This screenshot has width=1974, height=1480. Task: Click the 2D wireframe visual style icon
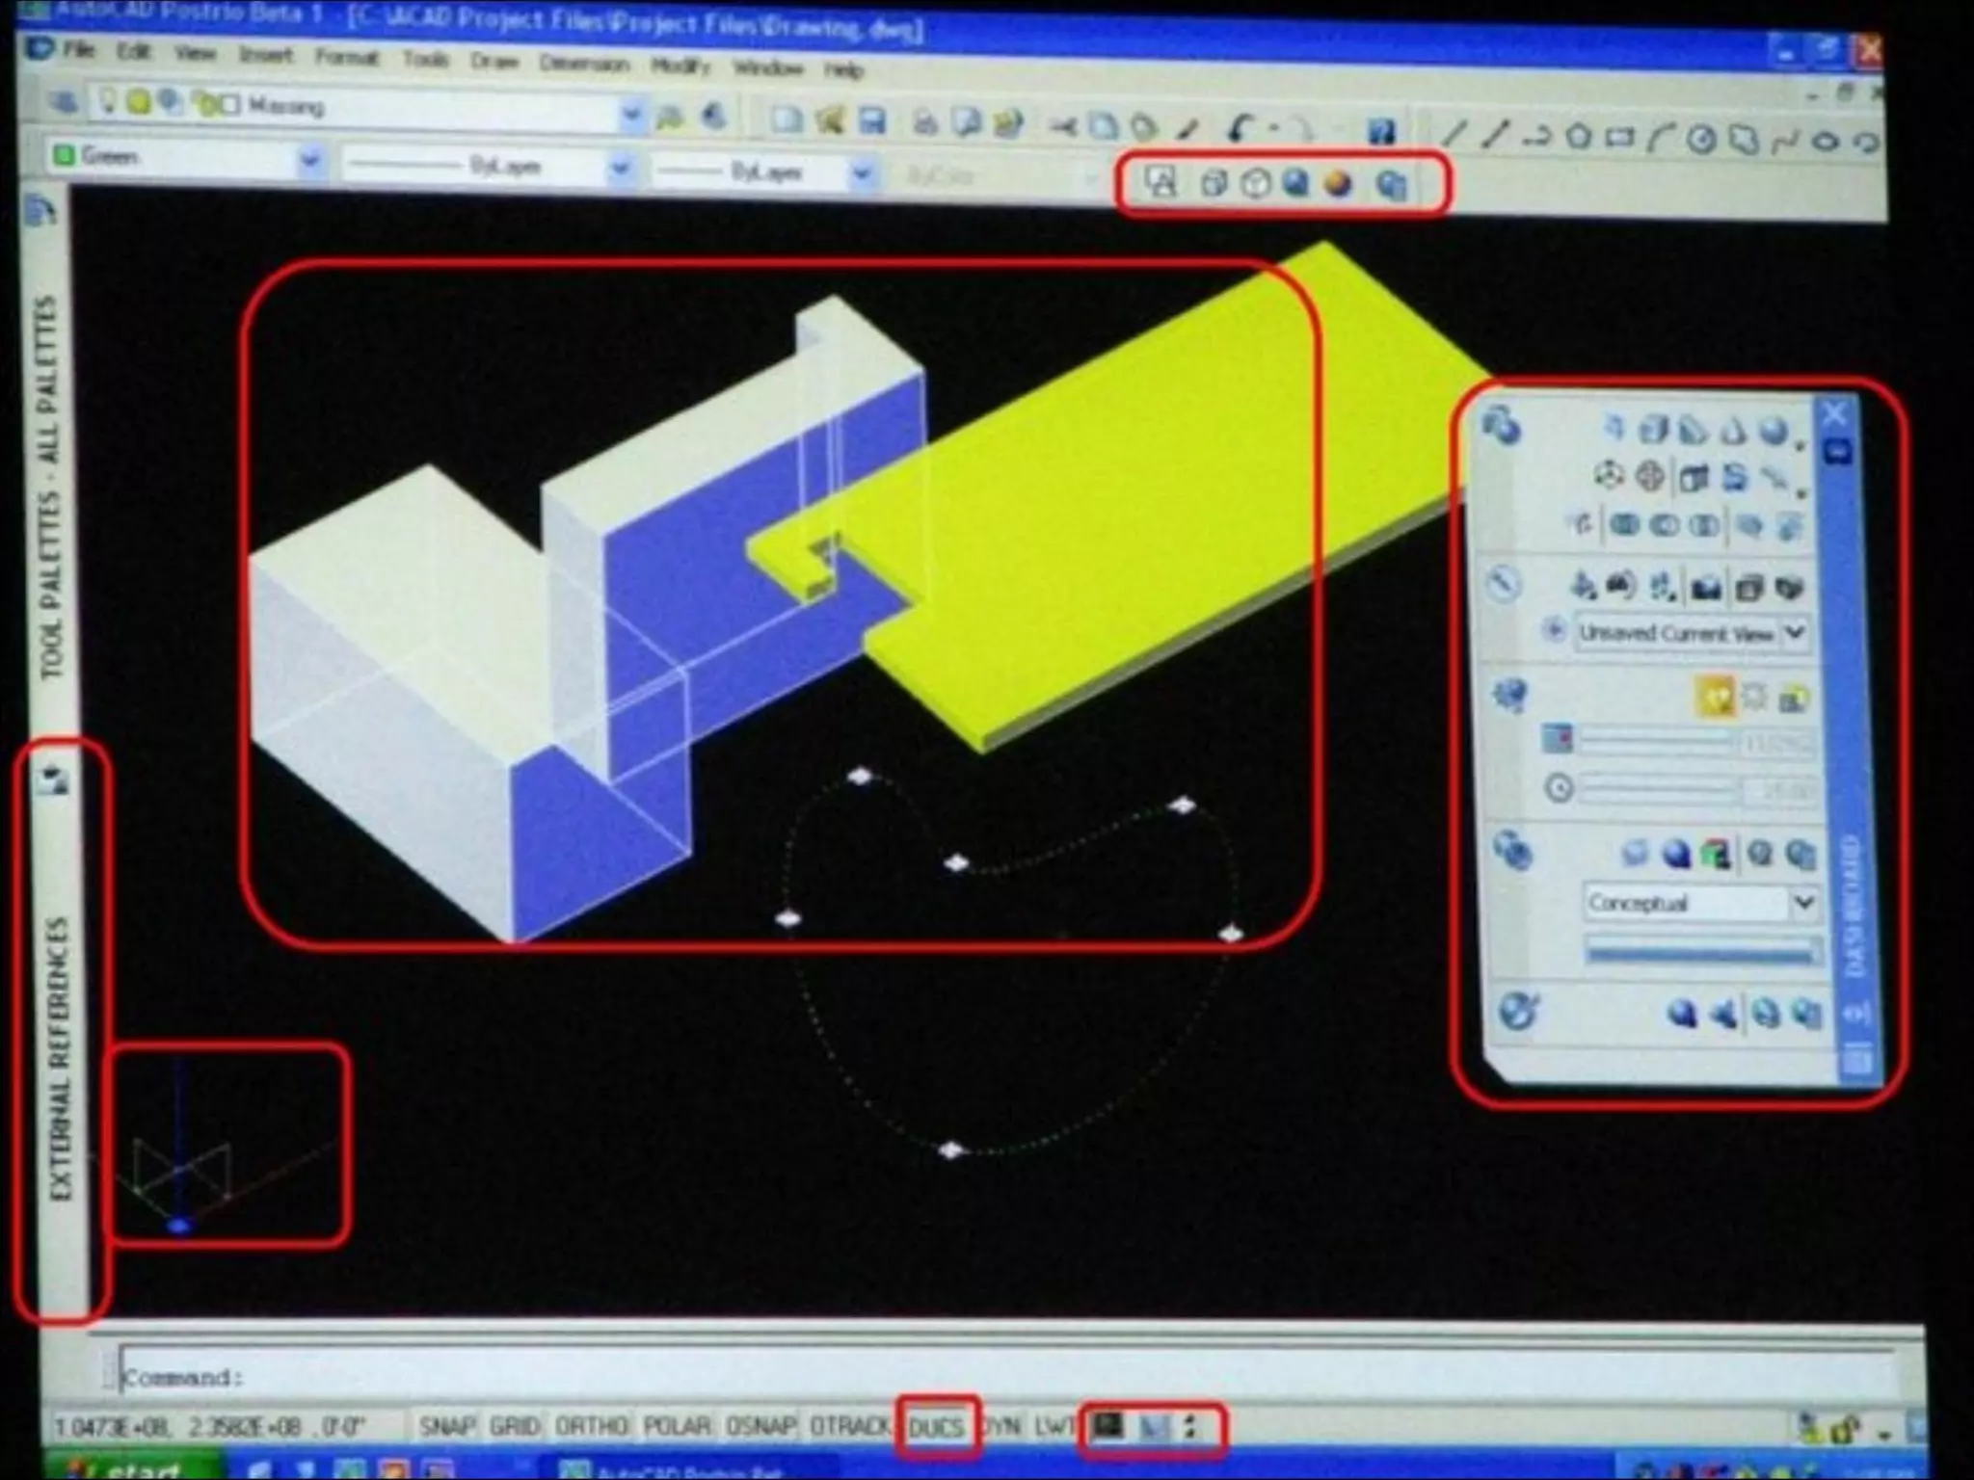coord(1160,181)
